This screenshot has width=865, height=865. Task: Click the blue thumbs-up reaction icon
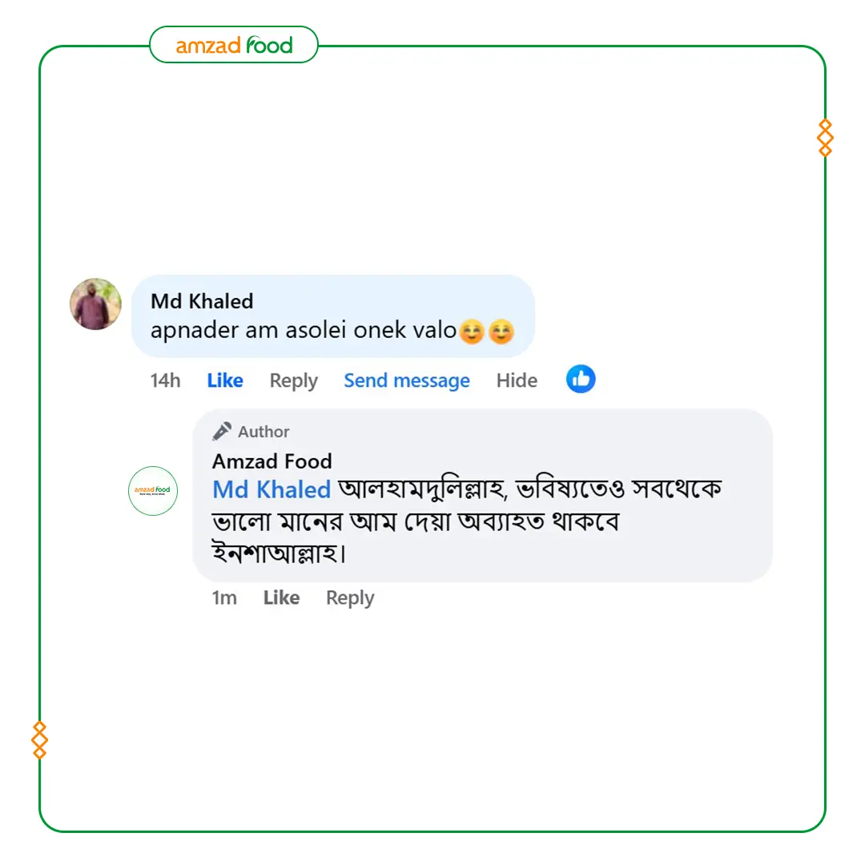[581, 379]
